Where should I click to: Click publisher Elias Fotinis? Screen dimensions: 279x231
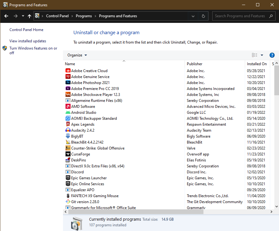[x=196, y=160]
